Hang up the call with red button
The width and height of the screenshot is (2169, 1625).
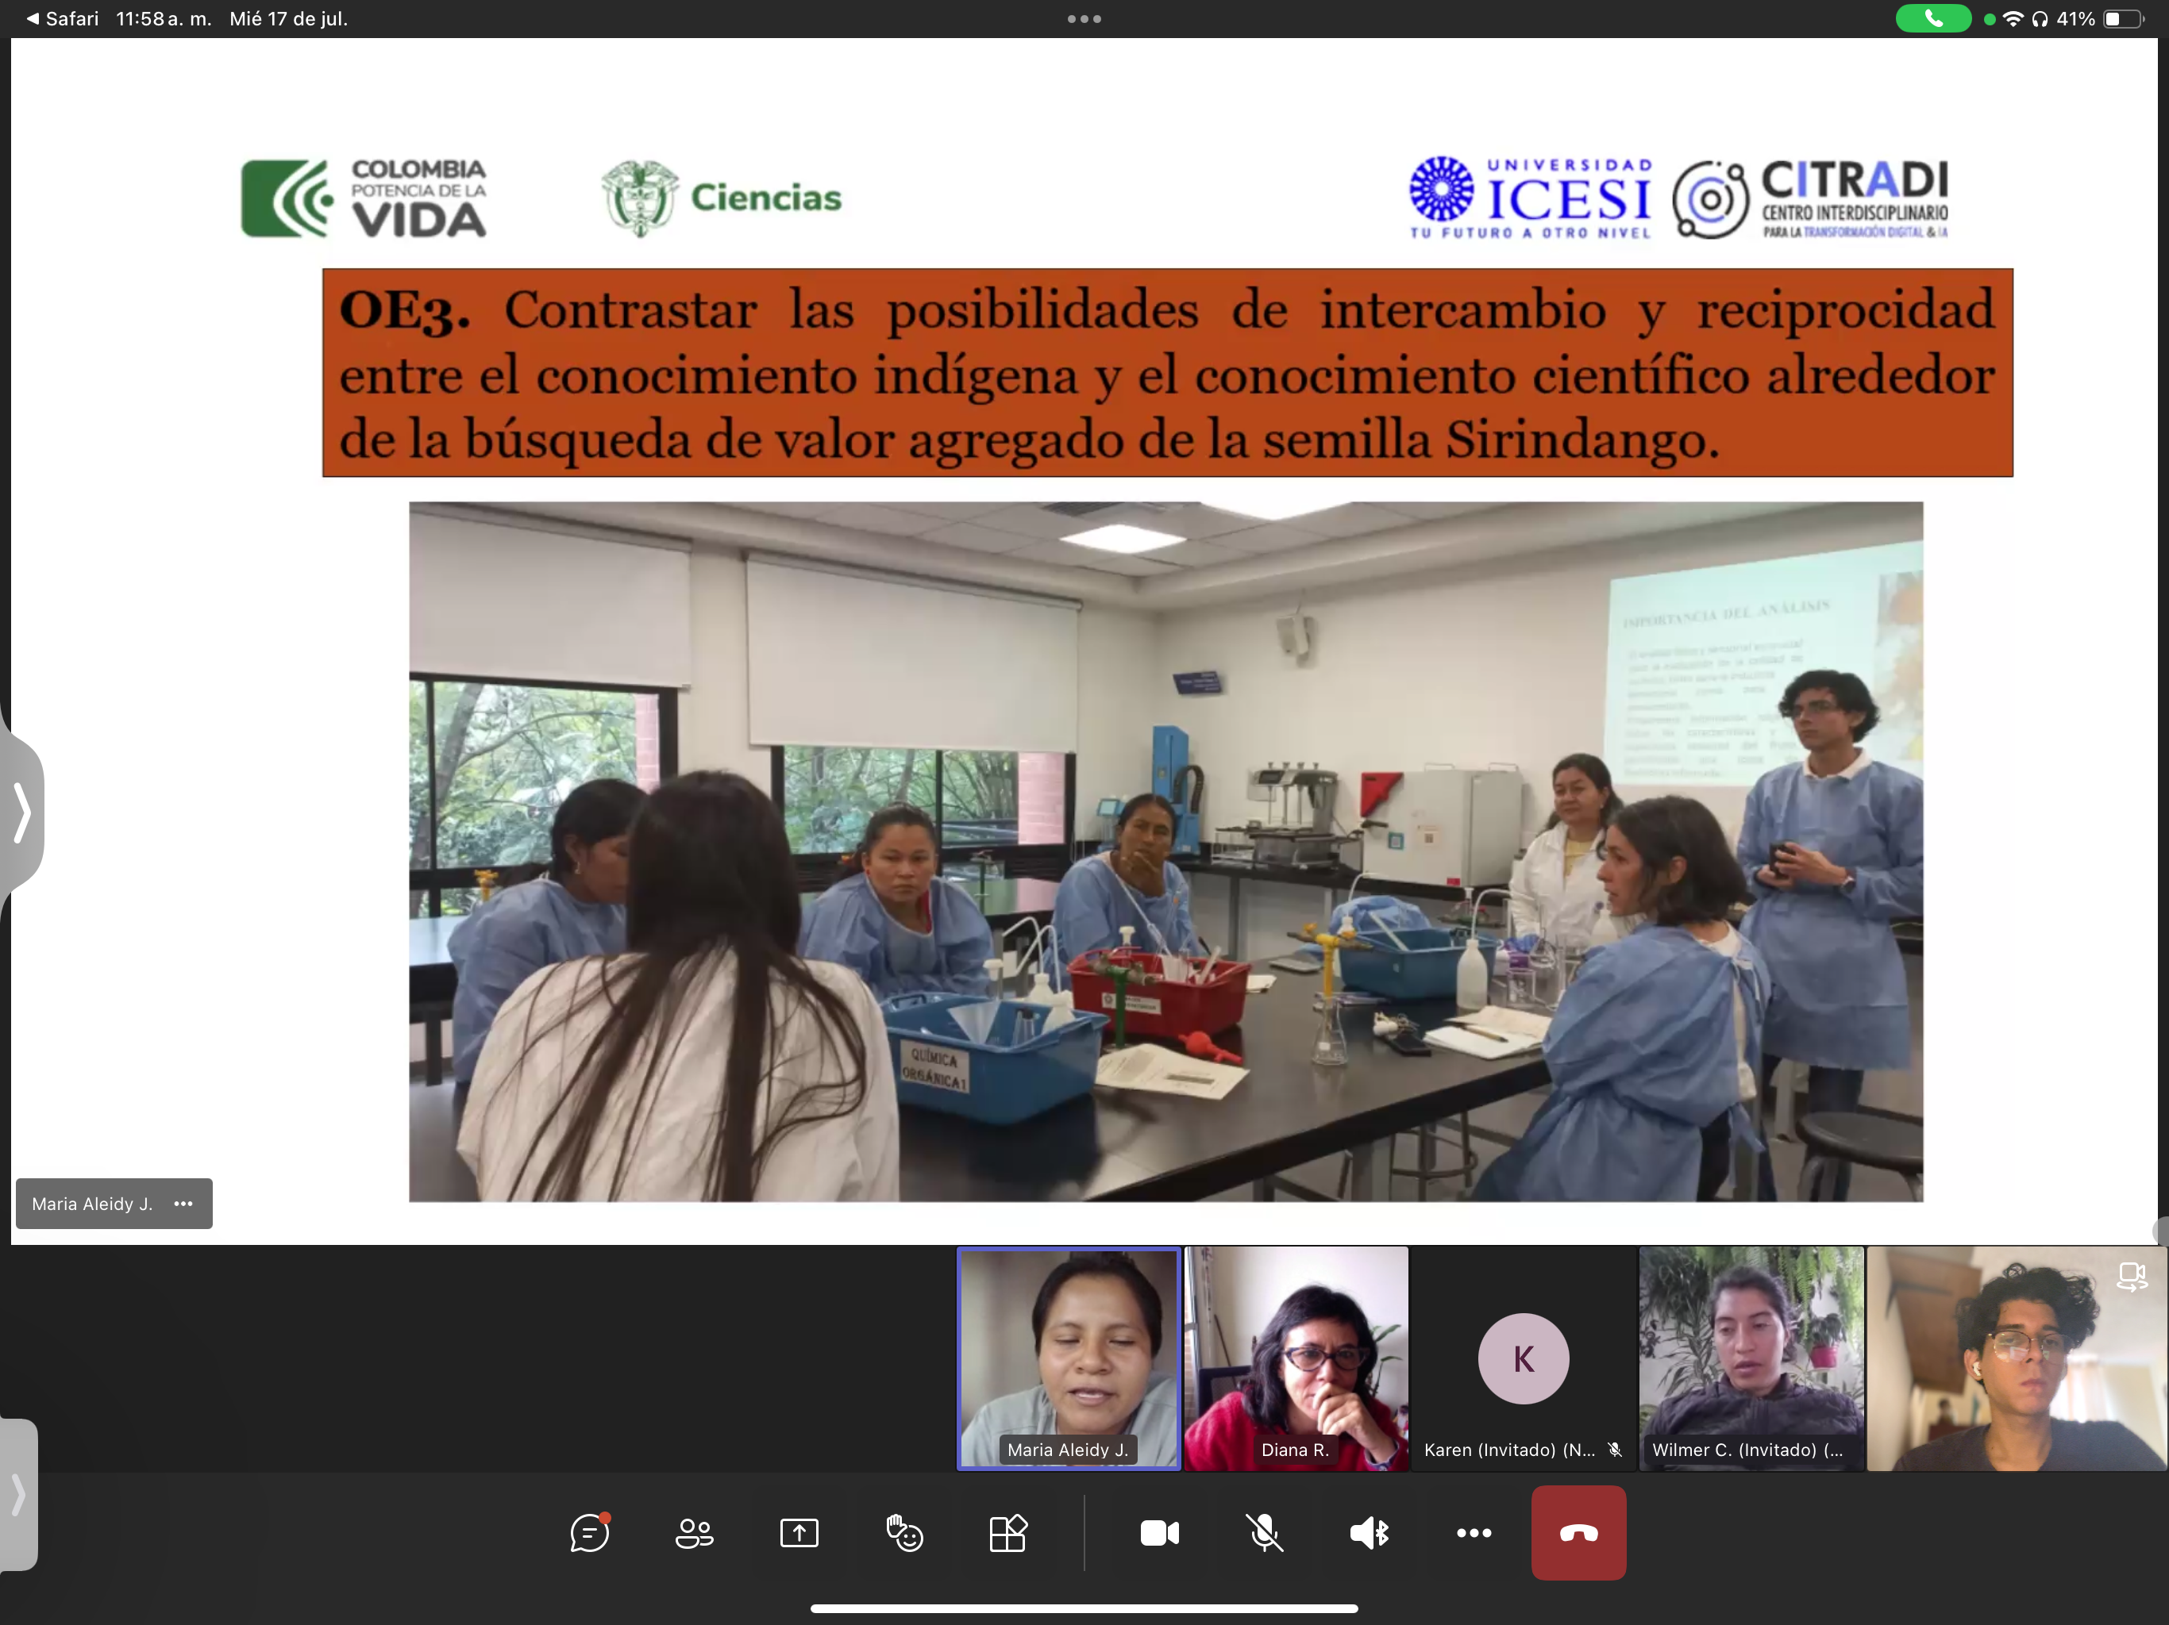coord(1578,1533)
